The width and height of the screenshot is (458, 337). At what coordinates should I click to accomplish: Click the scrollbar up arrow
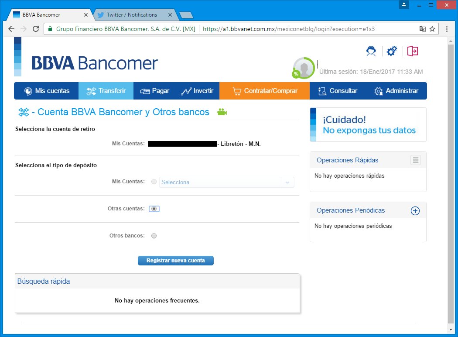(x=451, y=41)
